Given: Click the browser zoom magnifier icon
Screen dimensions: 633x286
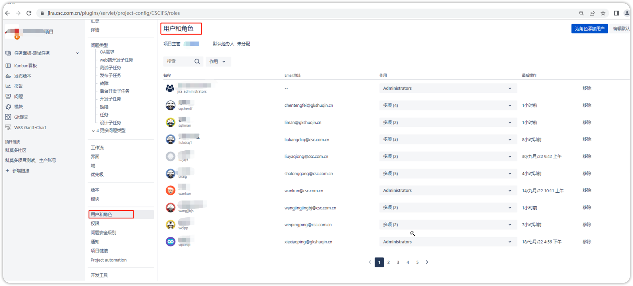Looking at the screenshot, I should [581, 13].
